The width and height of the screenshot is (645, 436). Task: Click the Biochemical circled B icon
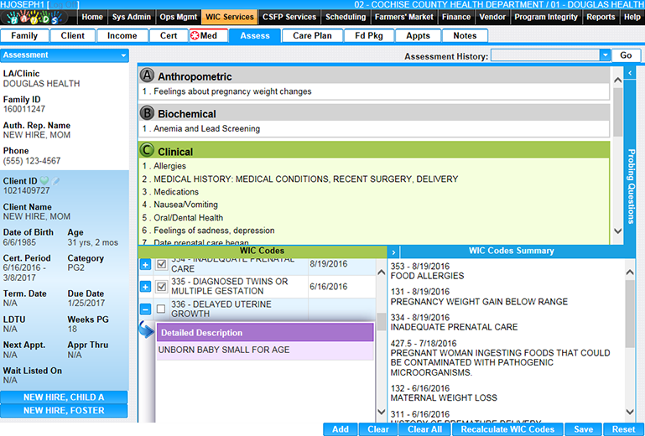point(148,113)
